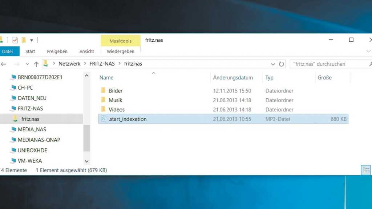Select the Musiktools contextual tab
The image size is (372, 209).
point(121,41)
